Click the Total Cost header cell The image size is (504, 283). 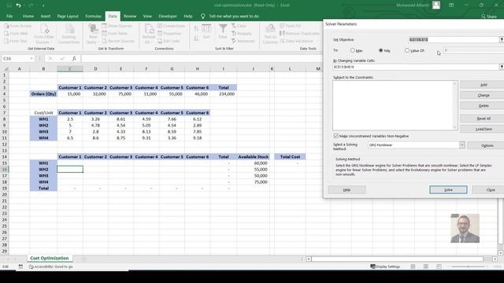(x=290, y=157)
